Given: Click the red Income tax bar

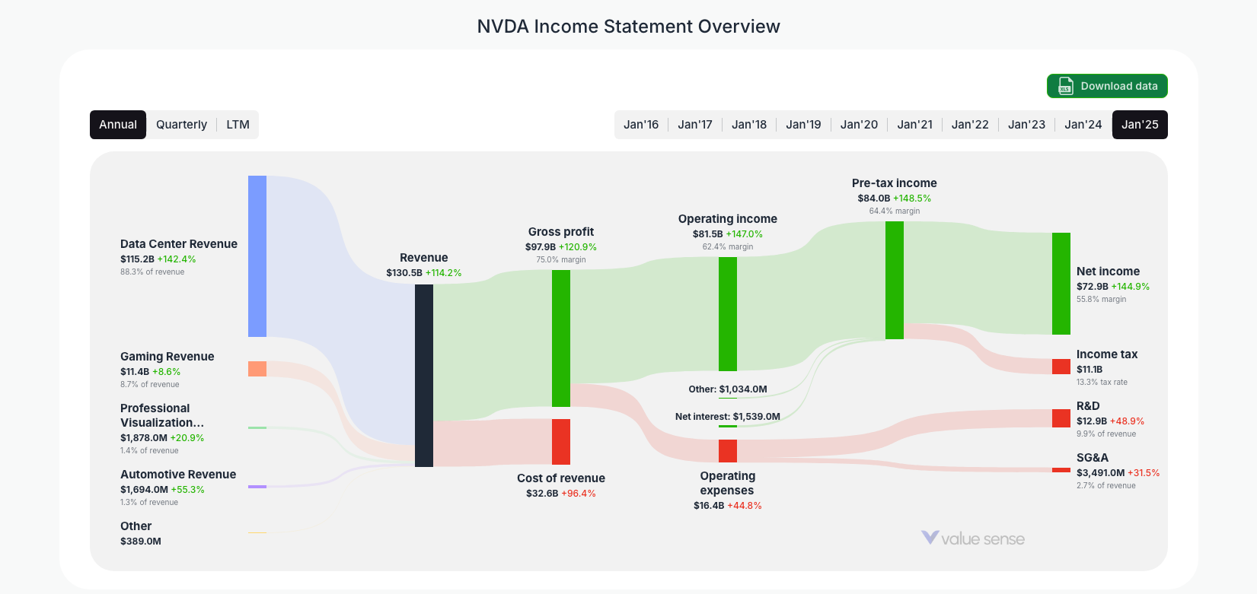Looking at the screenshot, I should point(1061,367).
